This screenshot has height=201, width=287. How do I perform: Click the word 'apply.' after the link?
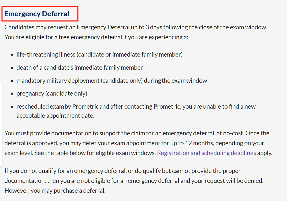coord(265,153)
